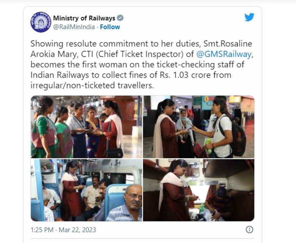Viewport: 296px width, 243px height.
Task: Open the Ministry of Railways profile avatar
Action: point(41,22)
